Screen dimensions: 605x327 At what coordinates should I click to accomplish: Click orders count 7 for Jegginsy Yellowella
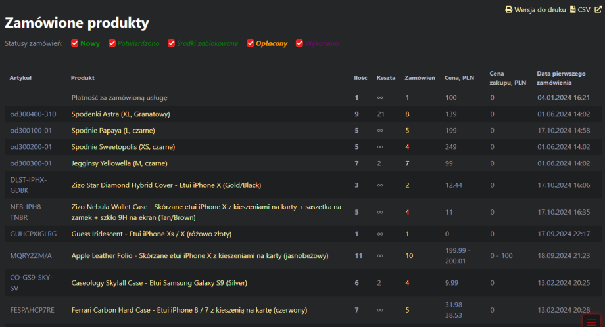[407, 163]
